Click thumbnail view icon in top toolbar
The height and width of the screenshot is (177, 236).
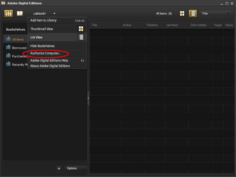coord(182,13)
